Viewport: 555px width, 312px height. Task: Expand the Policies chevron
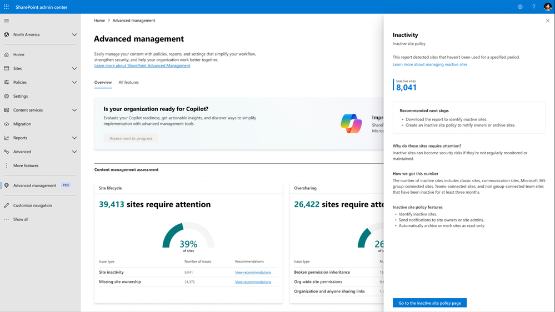[x=74, y=82]
